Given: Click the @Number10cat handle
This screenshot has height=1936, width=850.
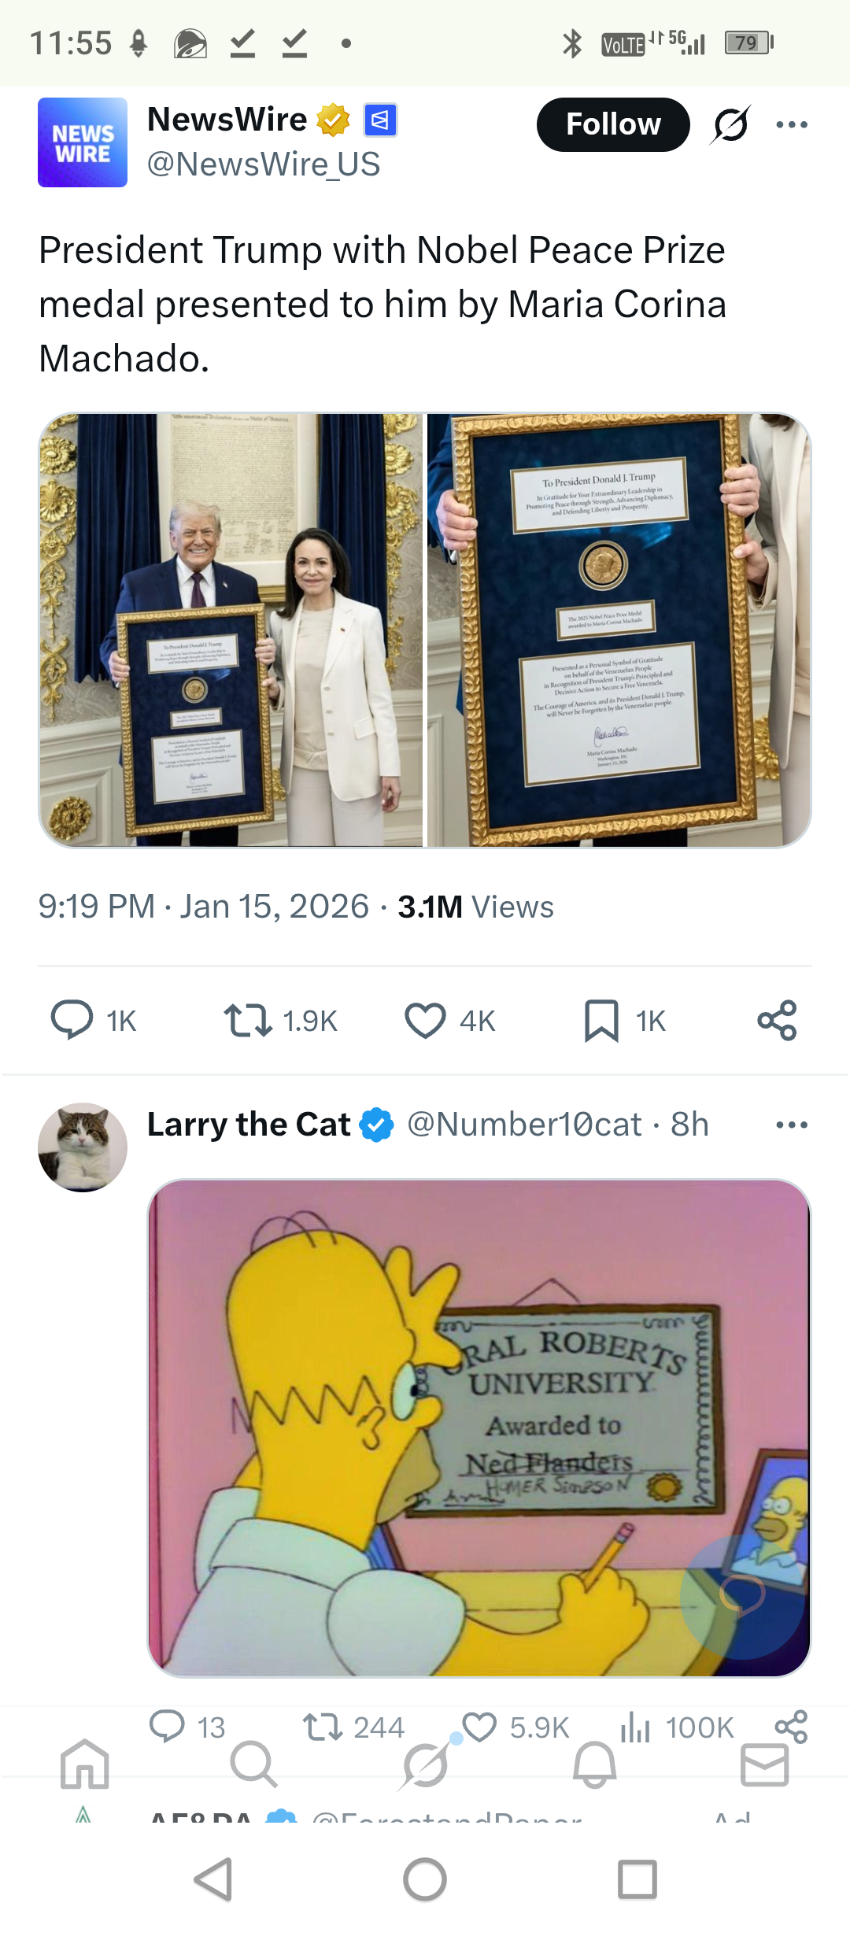Looking at the screenshot, I should [x=524, y=1125].
